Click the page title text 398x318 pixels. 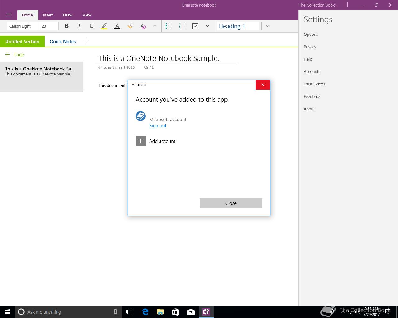point(159,58)
